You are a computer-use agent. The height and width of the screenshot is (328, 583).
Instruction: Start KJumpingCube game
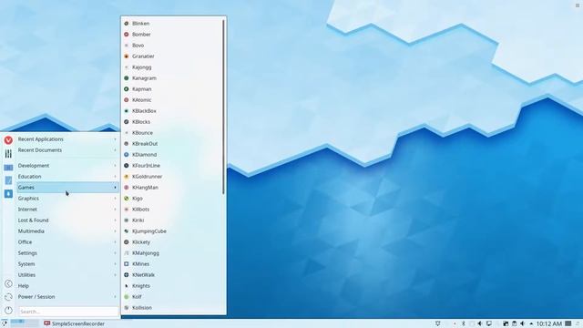point(172,231)
